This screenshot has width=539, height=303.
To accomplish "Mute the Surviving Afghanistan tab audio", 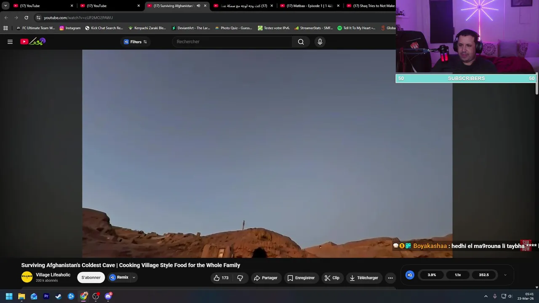I will pyautogui.click(x=198, y=6).
